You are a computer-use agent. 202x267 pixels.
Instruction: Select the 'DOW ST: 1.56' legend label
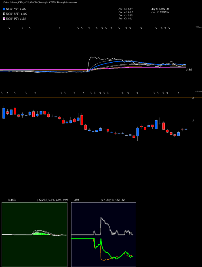(x=16, y=9)
